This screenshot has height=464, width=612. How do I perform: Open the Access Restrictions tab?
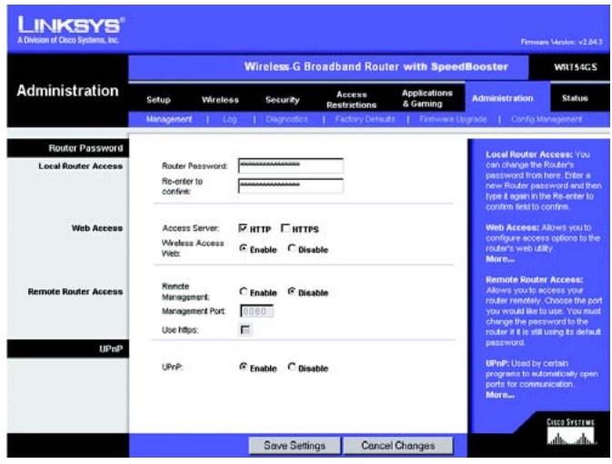pyautogui.click(x=351, y=99)
